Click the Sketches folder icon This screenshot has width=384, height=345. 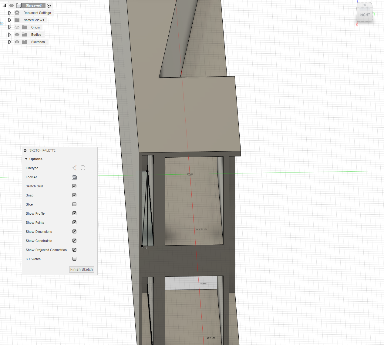(x=25, y=42)
